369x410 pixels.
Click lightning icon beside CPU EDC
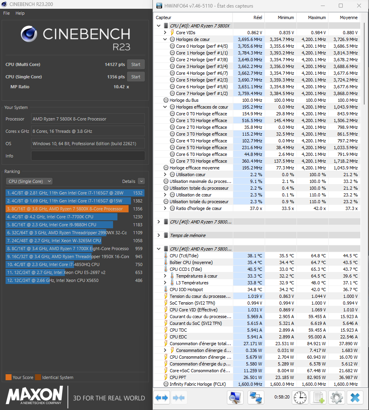click(166, 337)
